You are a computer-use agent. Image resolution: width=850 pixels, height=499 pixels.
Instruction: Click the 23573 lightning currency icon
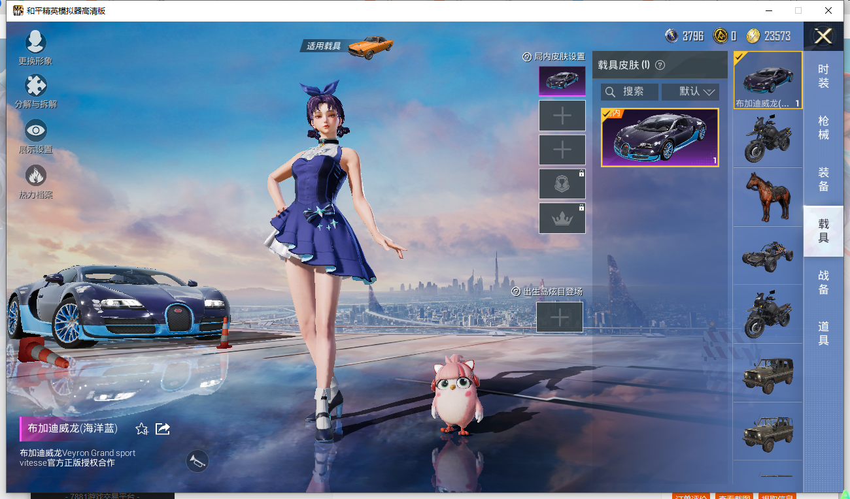753,36
